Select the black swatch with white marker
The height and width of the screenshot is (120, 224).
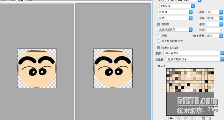[x=206, y=91]
